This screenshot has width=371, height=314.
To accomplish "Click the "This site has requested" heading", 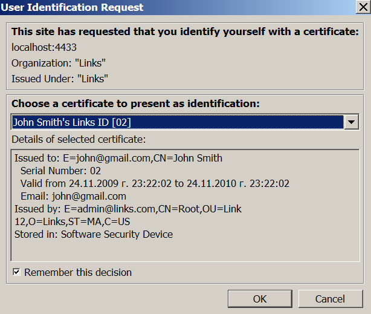I will [x=185, y=31].
